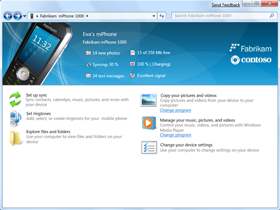Open Set ringtones task
The width and height of the screenshot is (280, 210).
tap(38, 114)
